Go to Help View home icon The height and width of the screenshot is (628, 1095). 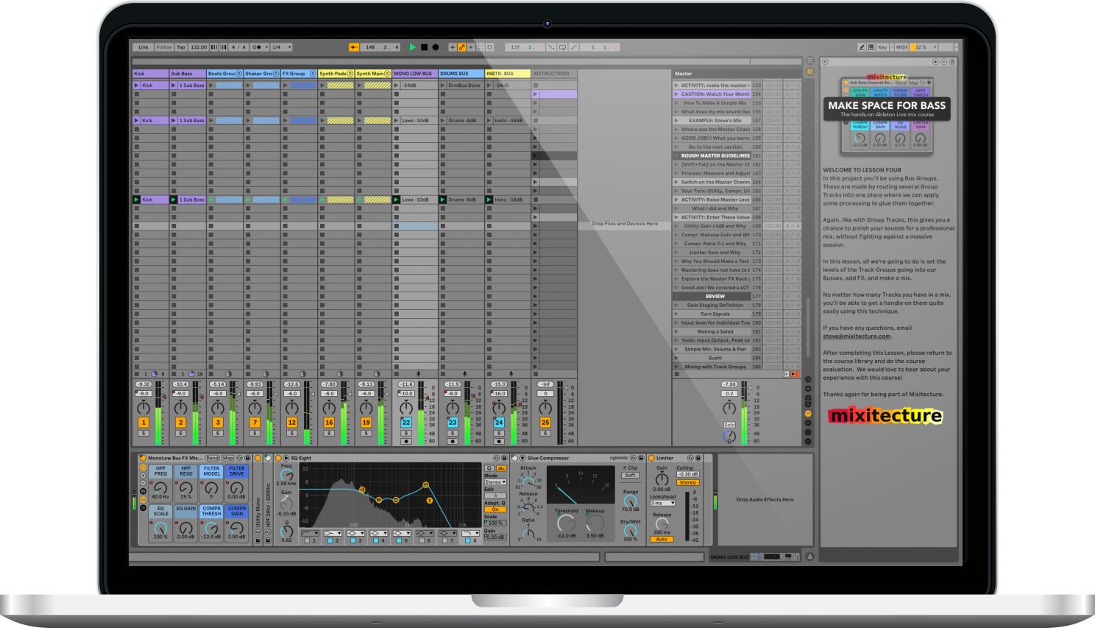tap(952, 62)
